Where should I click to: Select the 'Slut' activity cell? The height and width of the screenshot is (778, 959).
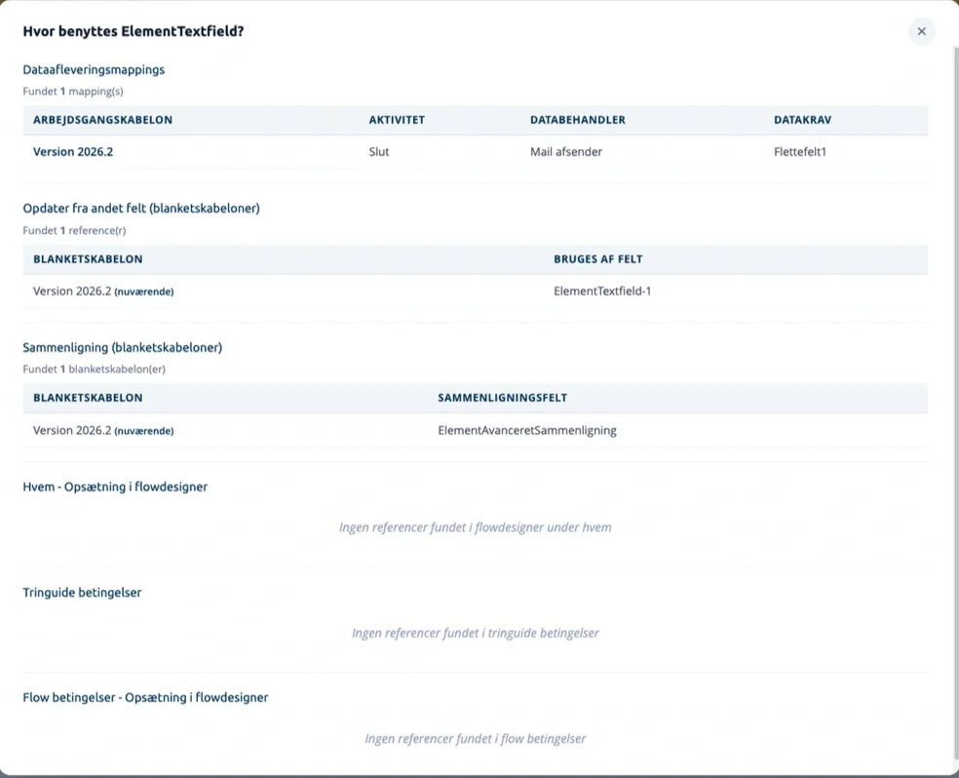click(378, 152)
